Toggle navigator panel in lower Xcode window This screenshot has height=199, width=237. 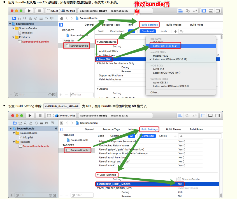point(203,116)
